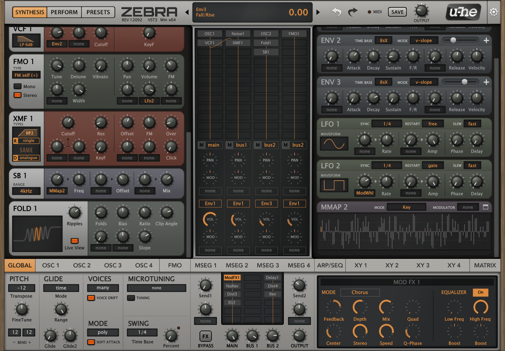Click the Send1 knob
The image size is (505, 351).
click(205, 285)
